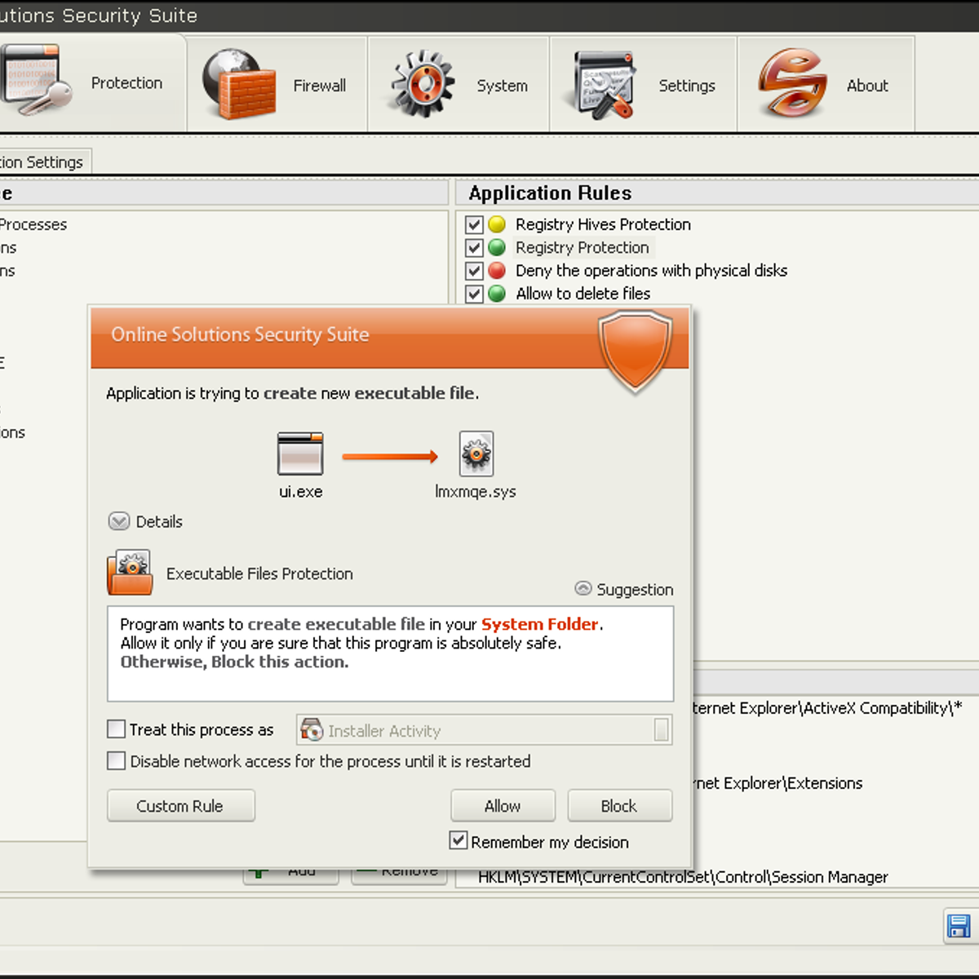Click the System Folder highlighted text

point(540,624)
